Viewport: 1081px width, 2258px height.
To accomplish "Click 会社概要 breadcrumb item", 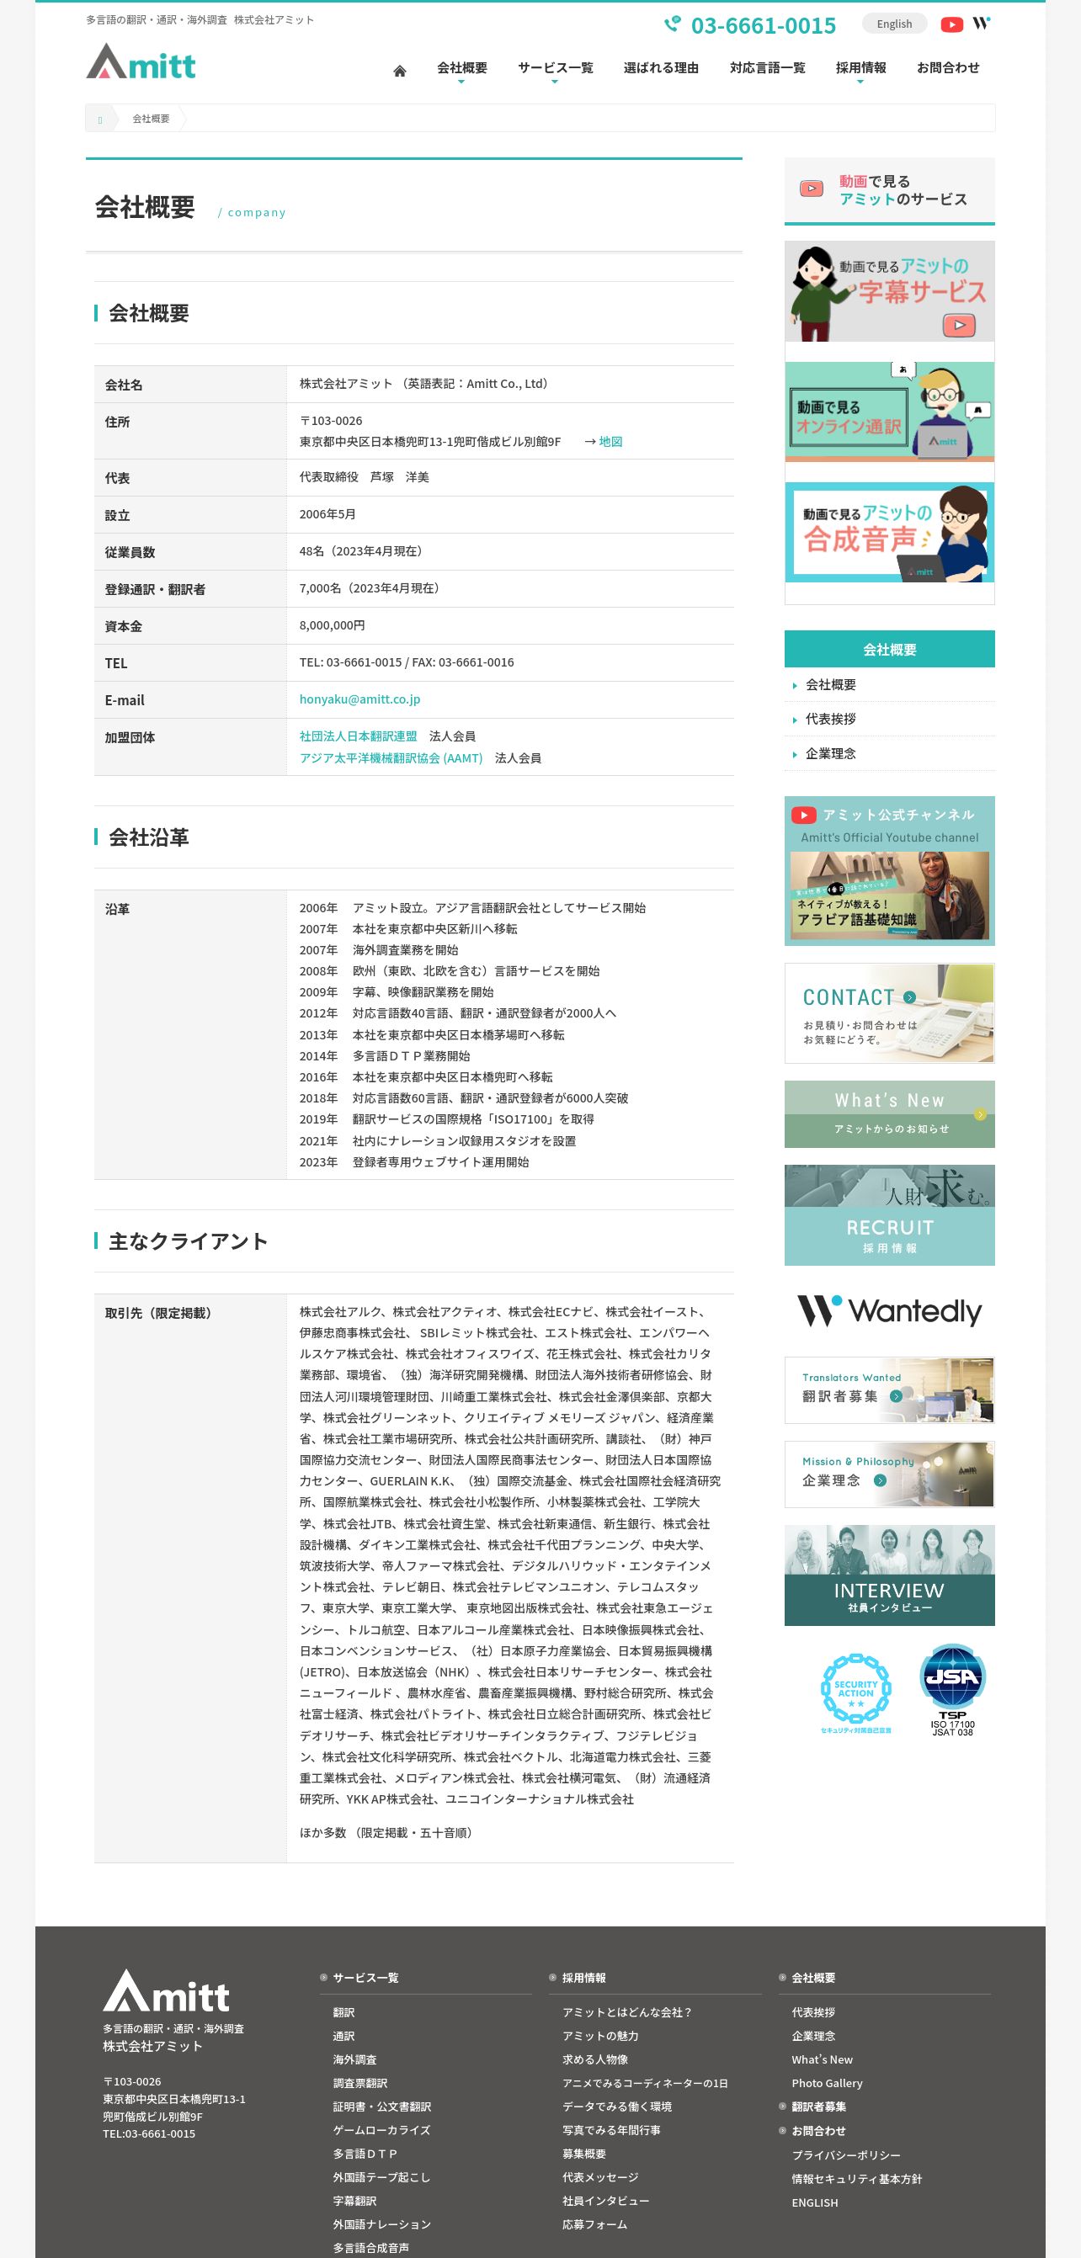I will tap(151, 119).
